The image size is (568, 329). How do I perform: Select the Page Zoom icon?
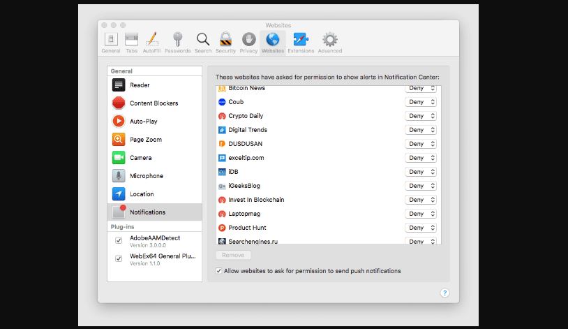(119, 139)
